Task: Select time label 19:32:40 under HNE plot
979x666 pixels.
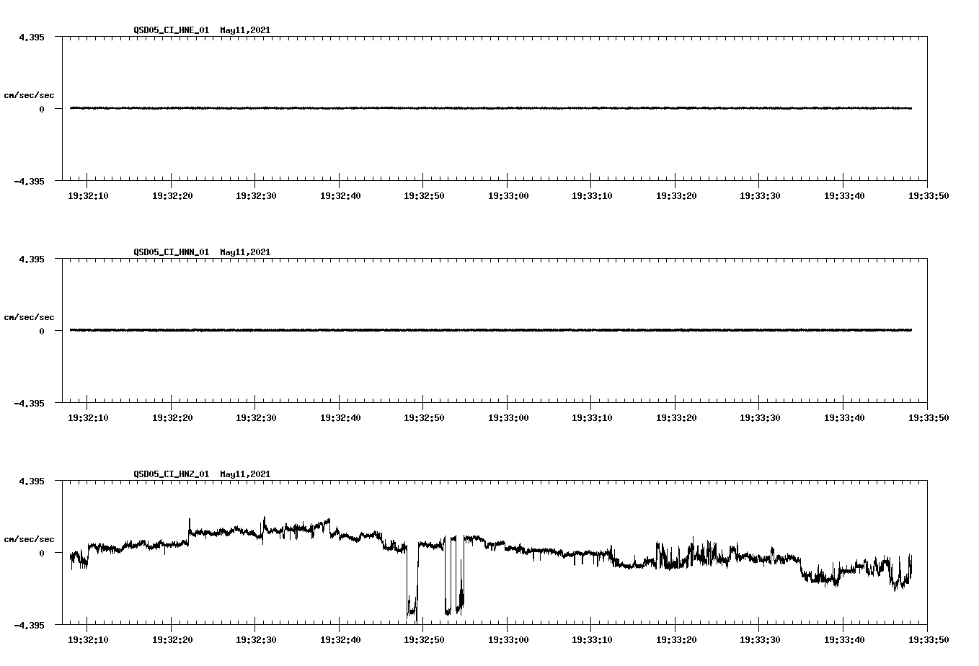Action: [x=340, y=196]
